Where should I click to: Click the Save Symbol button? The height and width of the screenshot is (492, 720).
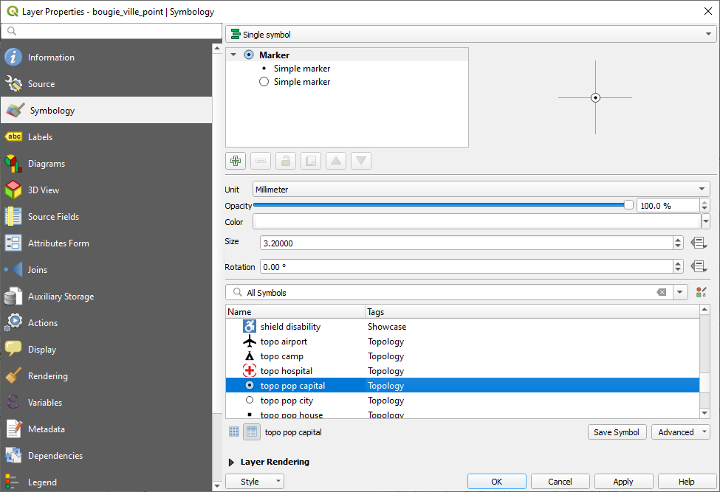(617, 432)
